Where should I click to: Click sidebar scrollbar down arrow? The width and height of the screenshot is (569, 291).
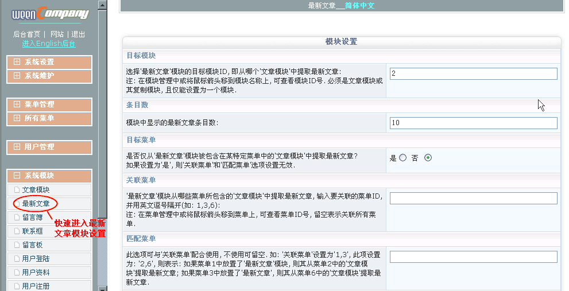tap(102, 289)
